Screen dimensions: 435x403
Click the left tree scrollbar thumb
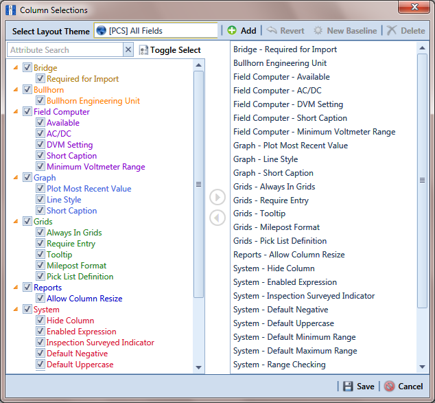click(198, 184)
